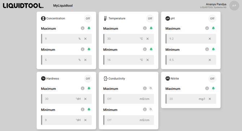Clear the Concentration Maximum value

pos(85,39)
